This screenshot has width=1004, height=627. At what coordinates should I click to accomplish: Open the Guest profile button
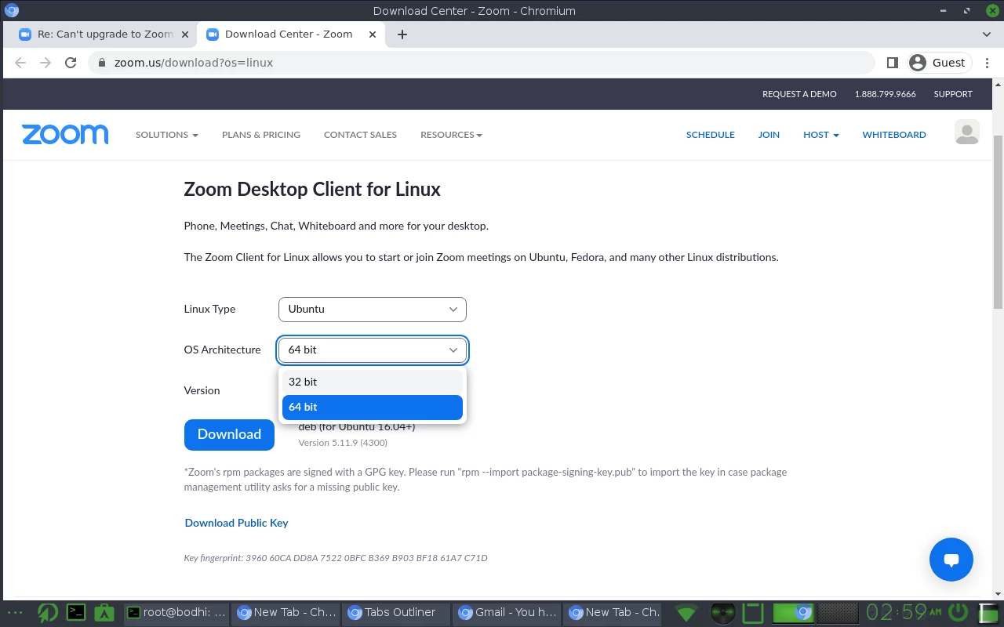pyautogui.click(x=938, y=63)
